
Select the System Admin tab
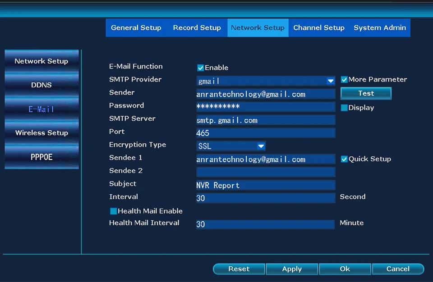tap(379, 28)
